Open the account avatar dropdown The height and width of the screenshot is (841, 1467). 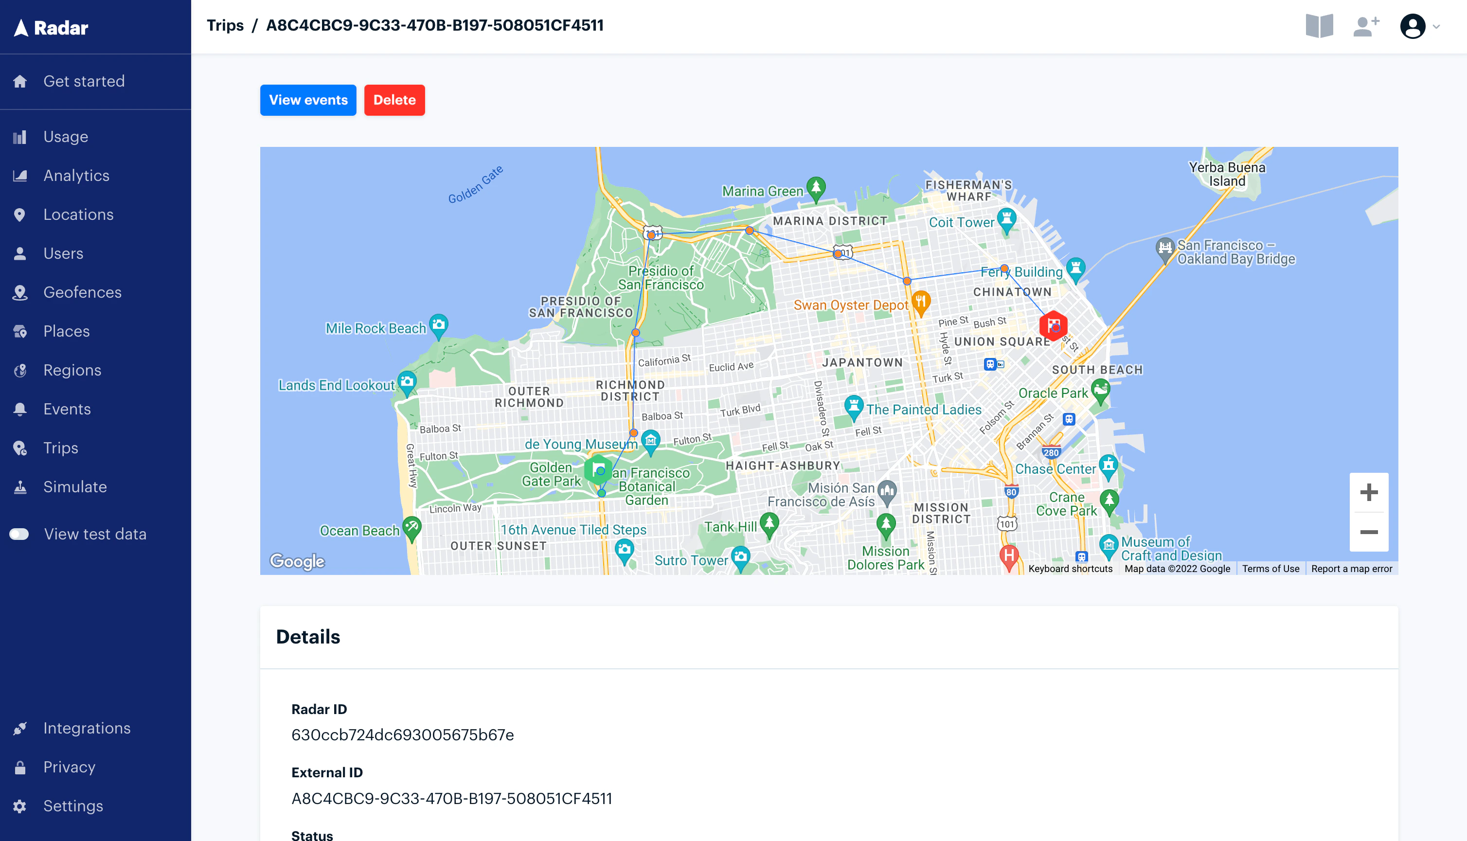[x=1413, y=27]
